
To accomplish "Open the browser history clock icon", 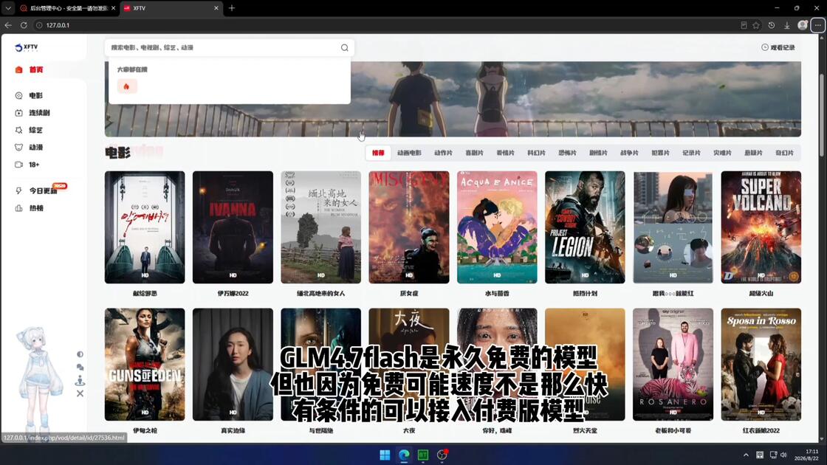I will [x=772, y=25].
